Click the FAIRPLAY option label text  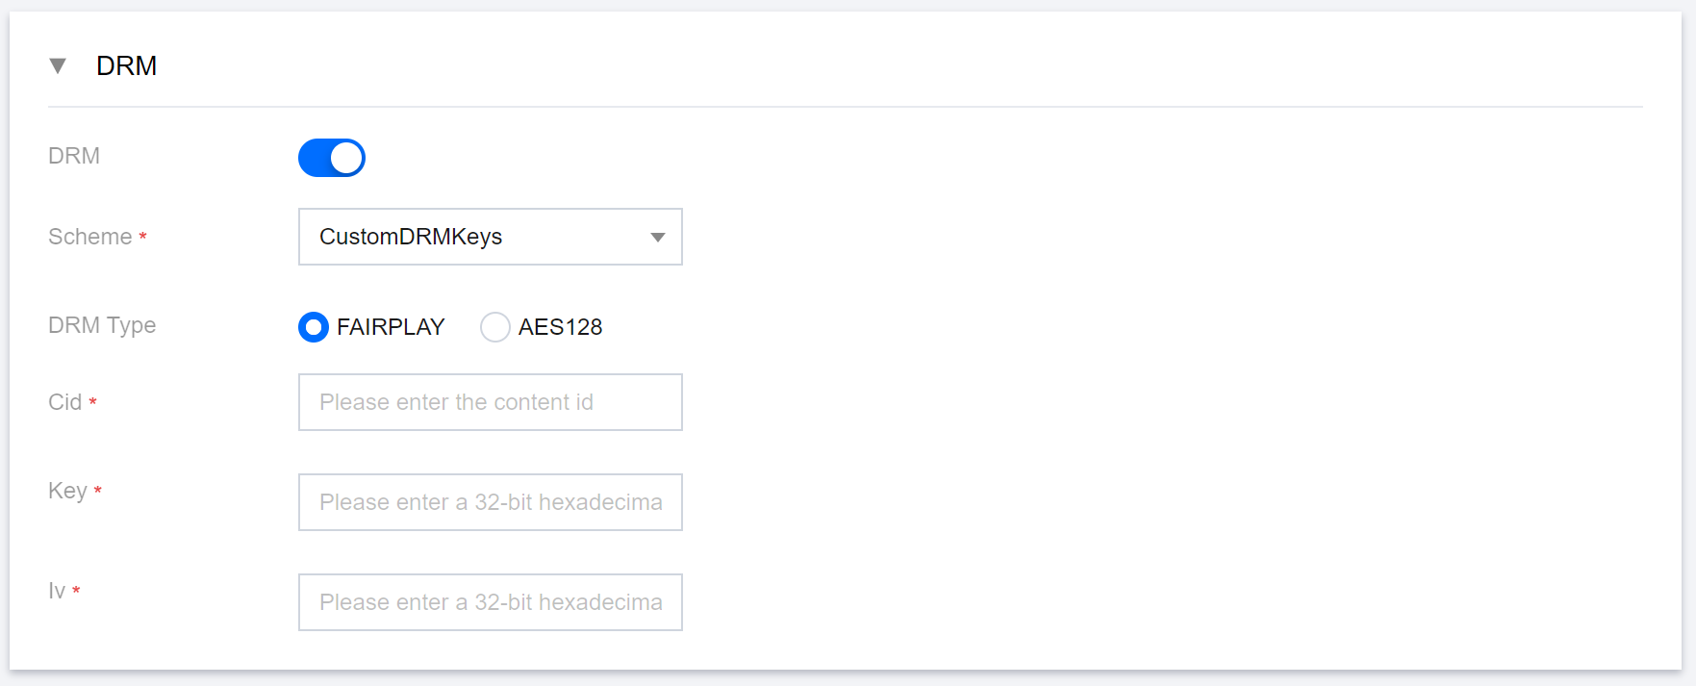(x=391, y=327)
